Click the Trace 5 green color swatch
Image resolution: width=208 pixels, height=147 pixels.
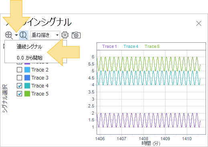pos(27,94)
